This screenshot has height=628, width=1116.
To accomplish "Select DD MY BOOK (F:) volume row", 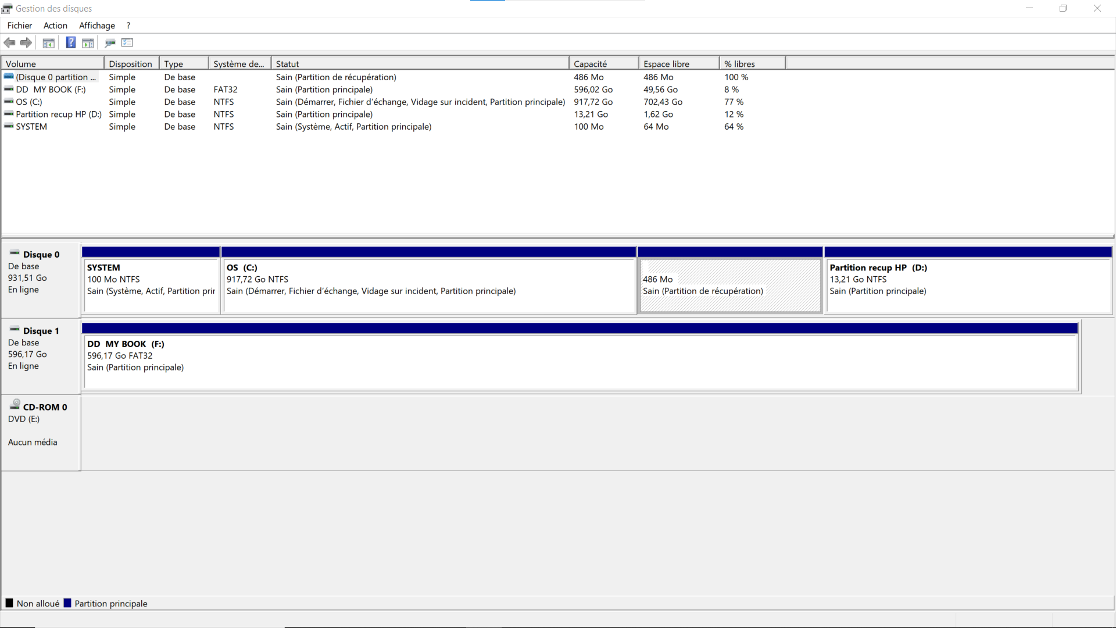I will 51,90.
